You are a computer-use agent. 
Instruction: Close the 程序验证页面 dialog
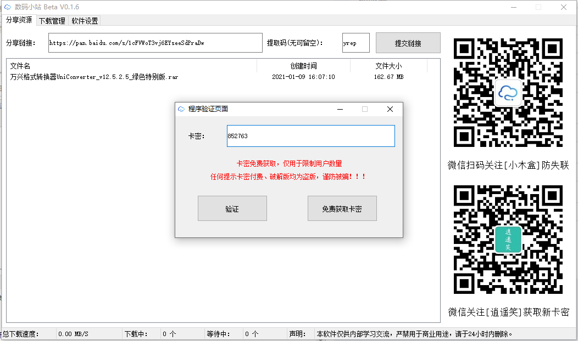390,109
